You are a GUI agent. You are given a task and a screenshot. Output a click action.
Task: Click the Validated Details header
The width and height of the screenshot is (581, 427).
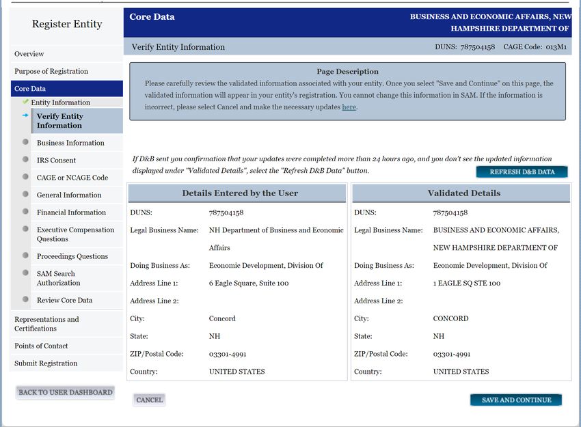coord(461,193)
